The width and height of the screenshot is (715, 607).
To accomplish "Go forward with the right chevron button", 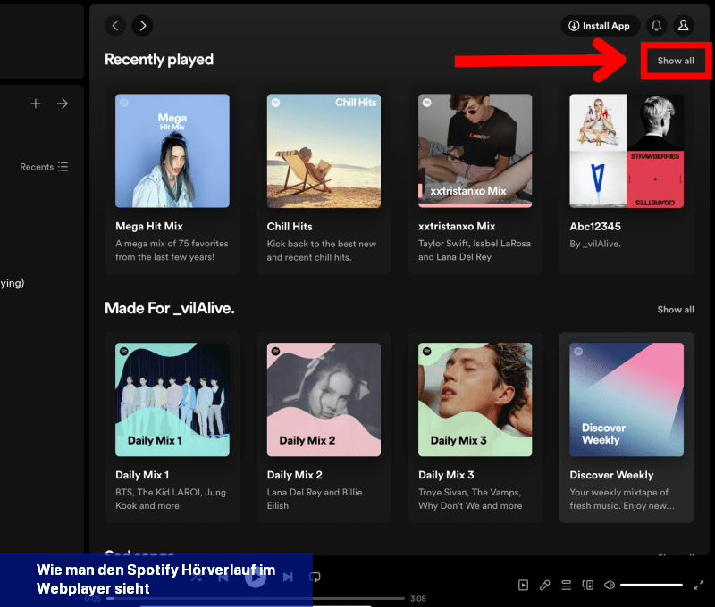I will click(142, 26).
